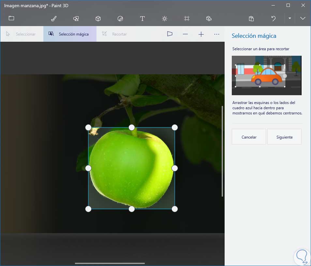Open the 2D shapes tool
The width and height of the screenshot is (311, 266).
point(76,19)
